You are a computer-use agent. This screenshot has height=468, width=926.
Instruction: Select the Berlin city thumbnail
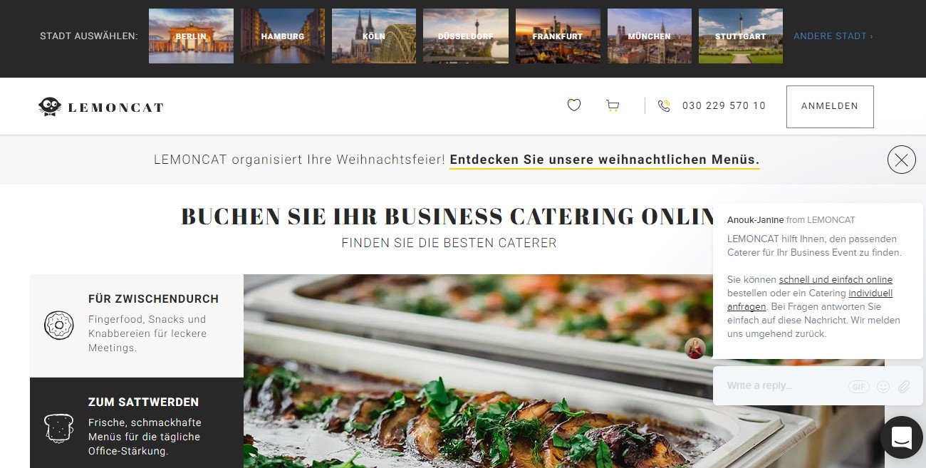[x=191, y=36]
